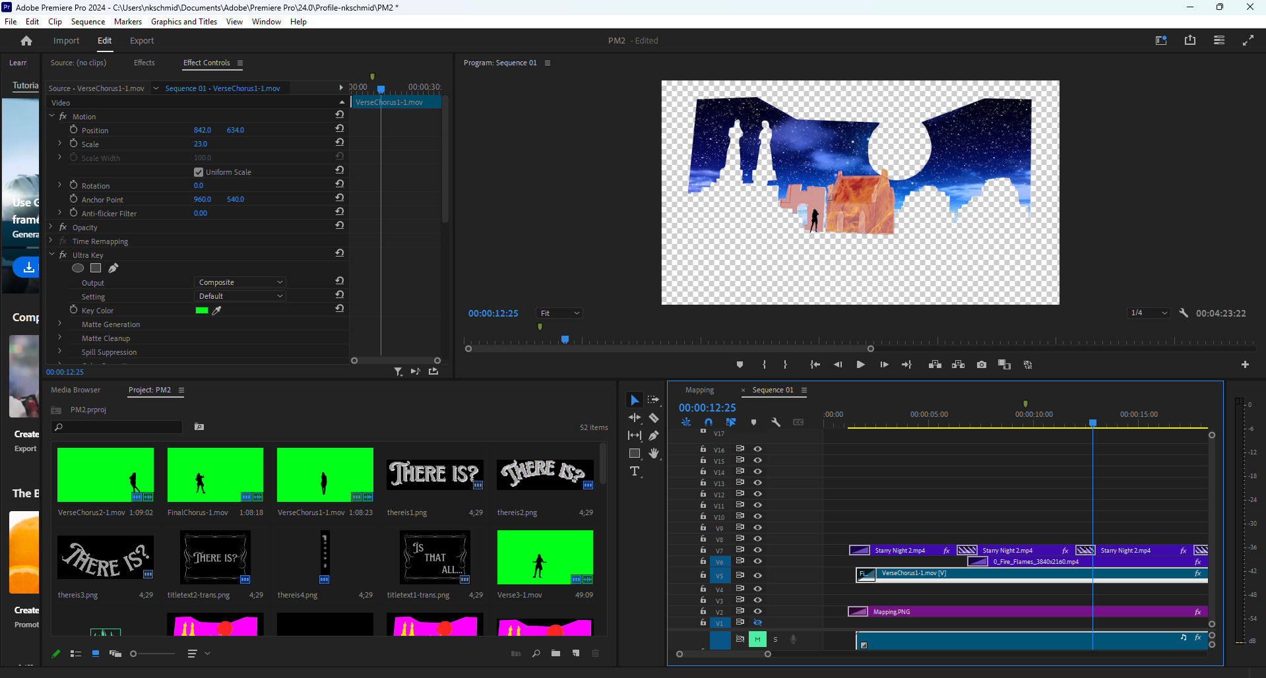The width and height of the screenshot is (1266, 678).
Task: Select the FinalChorus-1.mov thumbnail
Action: pyautogui.click(x=215, y=475)
